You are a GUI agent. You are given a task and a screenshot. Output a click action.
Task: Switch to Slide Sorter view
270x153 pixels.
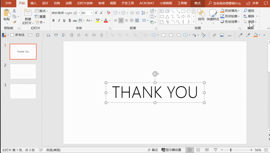coord(198,150)
